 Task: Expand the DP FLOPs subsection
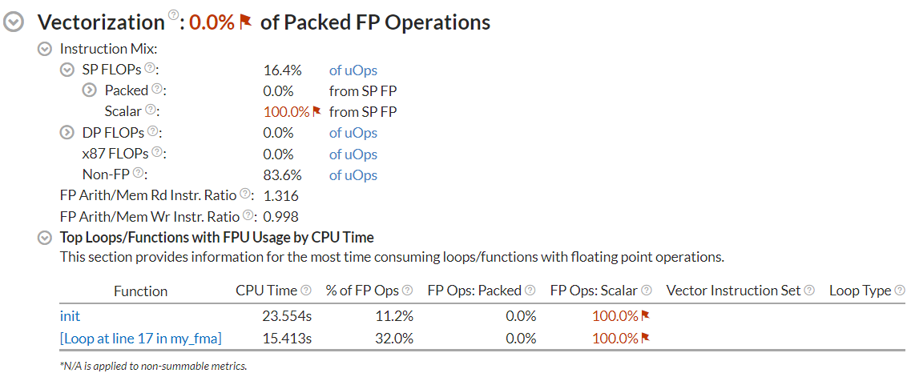(x=68, y=133)
